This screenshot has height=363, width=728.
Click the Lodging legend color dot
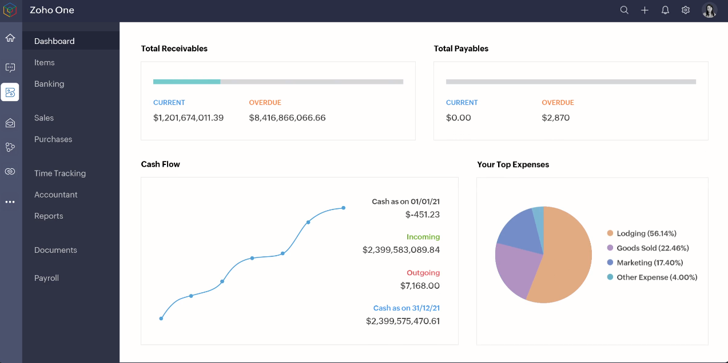(x=610, y=233)
